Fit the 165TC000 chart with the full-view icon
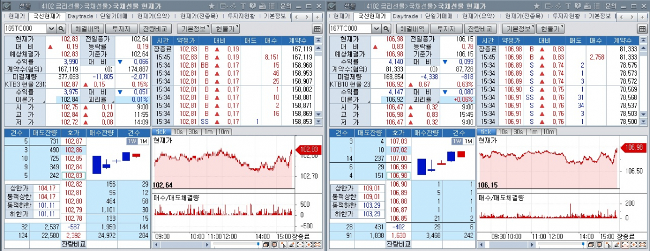The height and width of the screenshot is (251, 650). (317, 245)
